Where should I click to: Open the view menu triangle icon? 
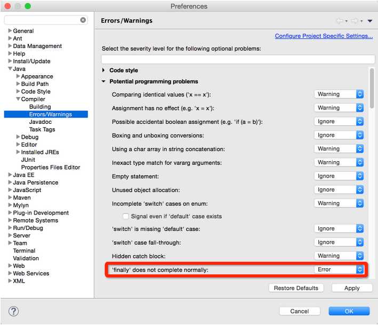370,21
